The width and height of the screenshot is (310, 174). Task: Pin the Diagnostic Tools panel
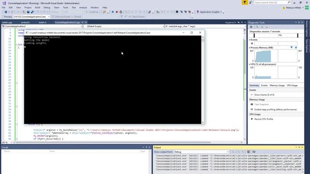299,23
